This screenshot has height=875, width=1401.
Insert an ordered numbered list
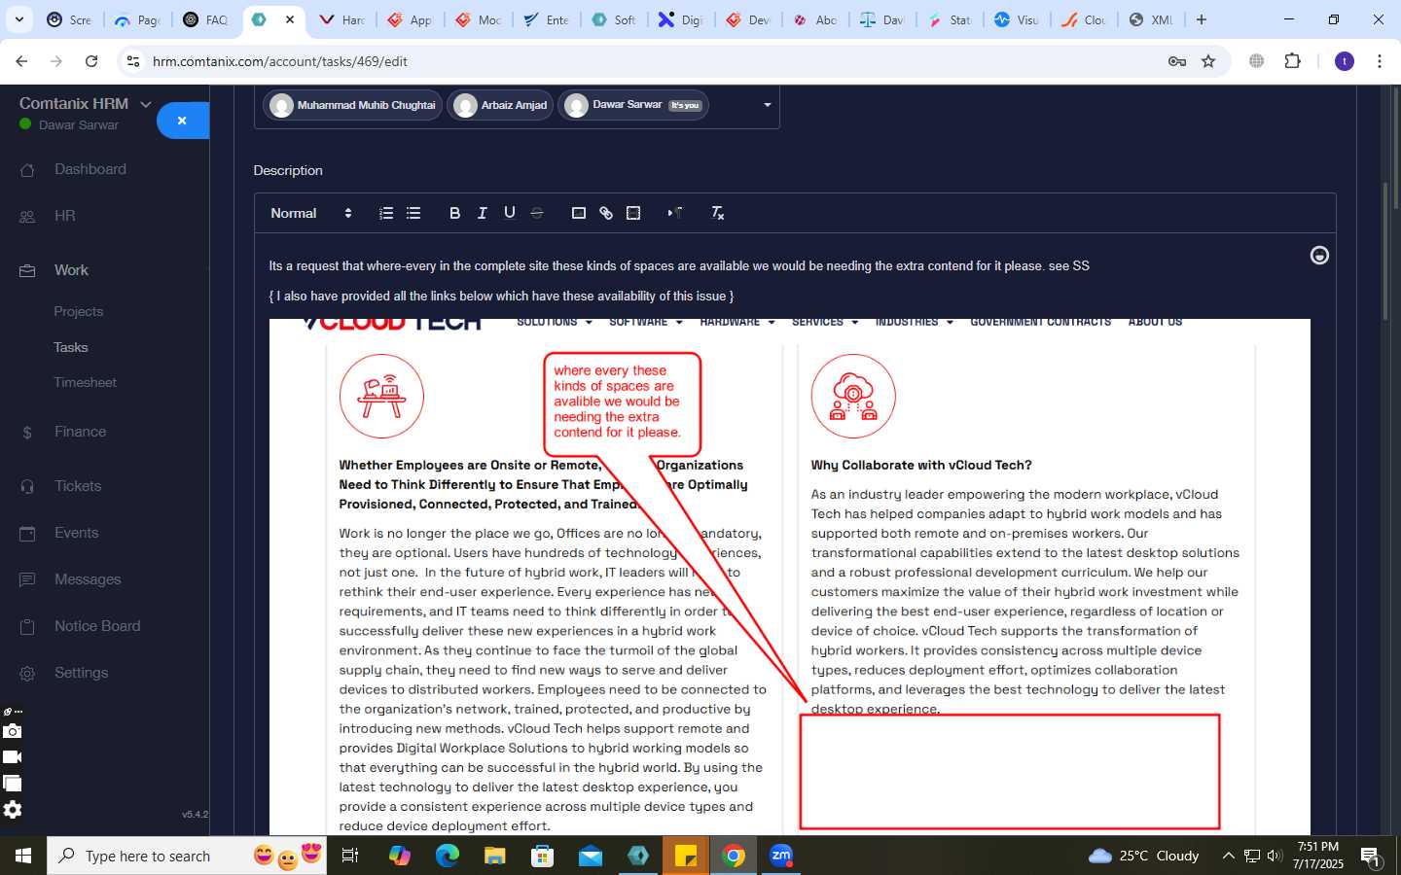[386, 213]
